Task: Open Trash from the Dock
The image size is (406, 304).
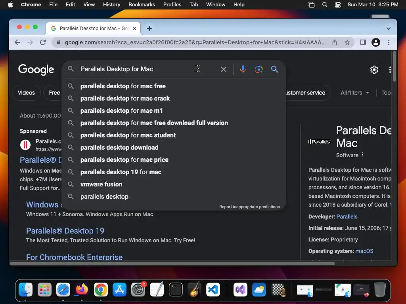Action: pyautogui.click(x=380, y=289)
